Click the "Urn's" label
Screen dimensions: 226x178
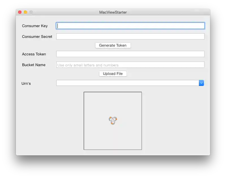click(26, 83)
